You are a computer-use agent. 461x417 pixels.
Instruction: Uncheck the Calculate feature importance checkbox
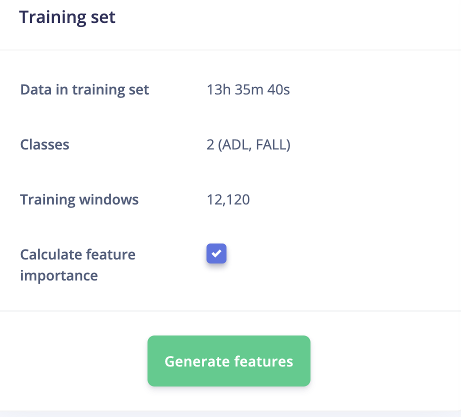216,253
